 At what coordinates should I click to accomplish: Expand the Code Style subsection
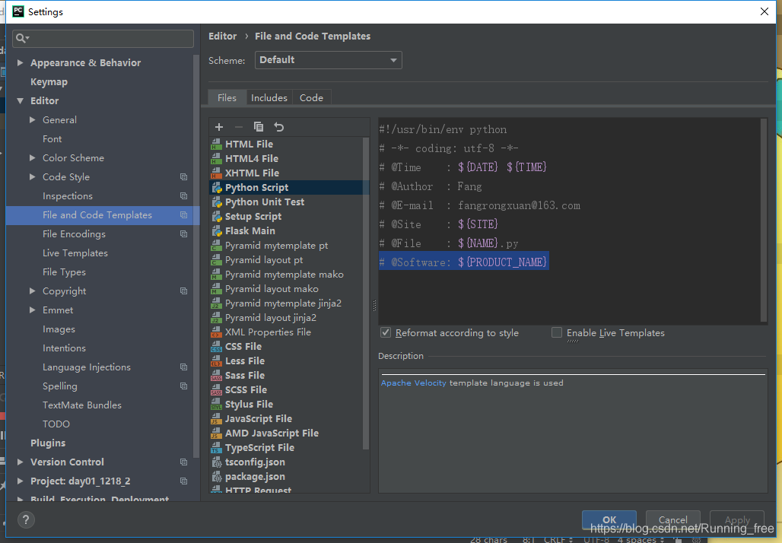tap(33, 176)
